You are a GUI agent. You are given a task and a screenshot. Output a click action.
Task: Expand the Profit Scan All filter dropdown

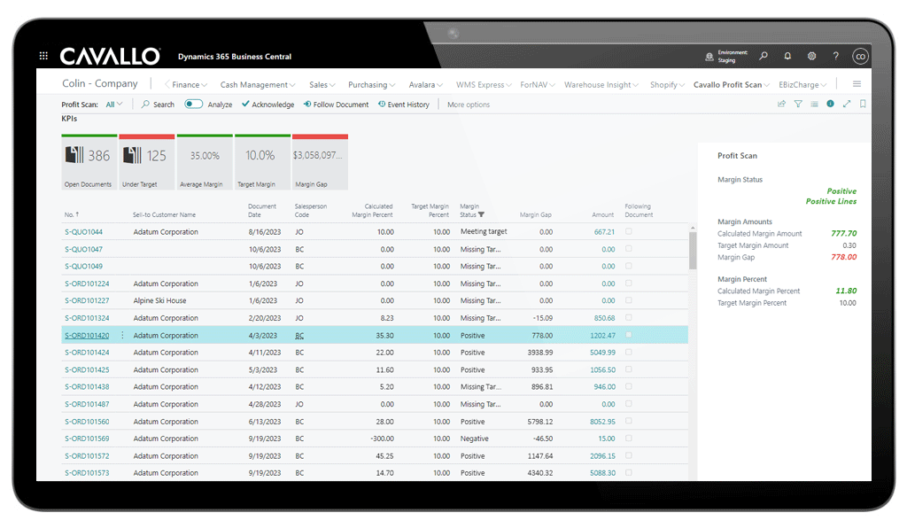[x=114, y=105]
